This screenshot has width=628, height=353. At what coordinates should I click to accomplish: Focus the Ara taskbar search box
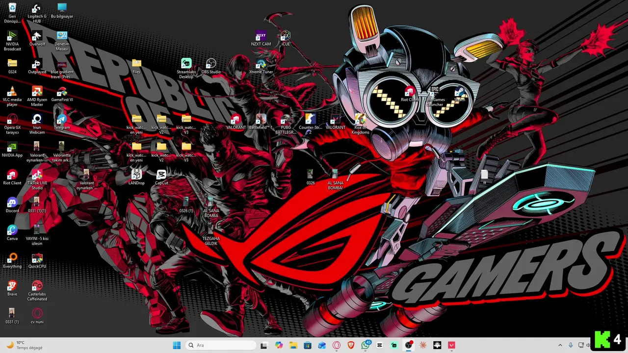pos(220,345)
